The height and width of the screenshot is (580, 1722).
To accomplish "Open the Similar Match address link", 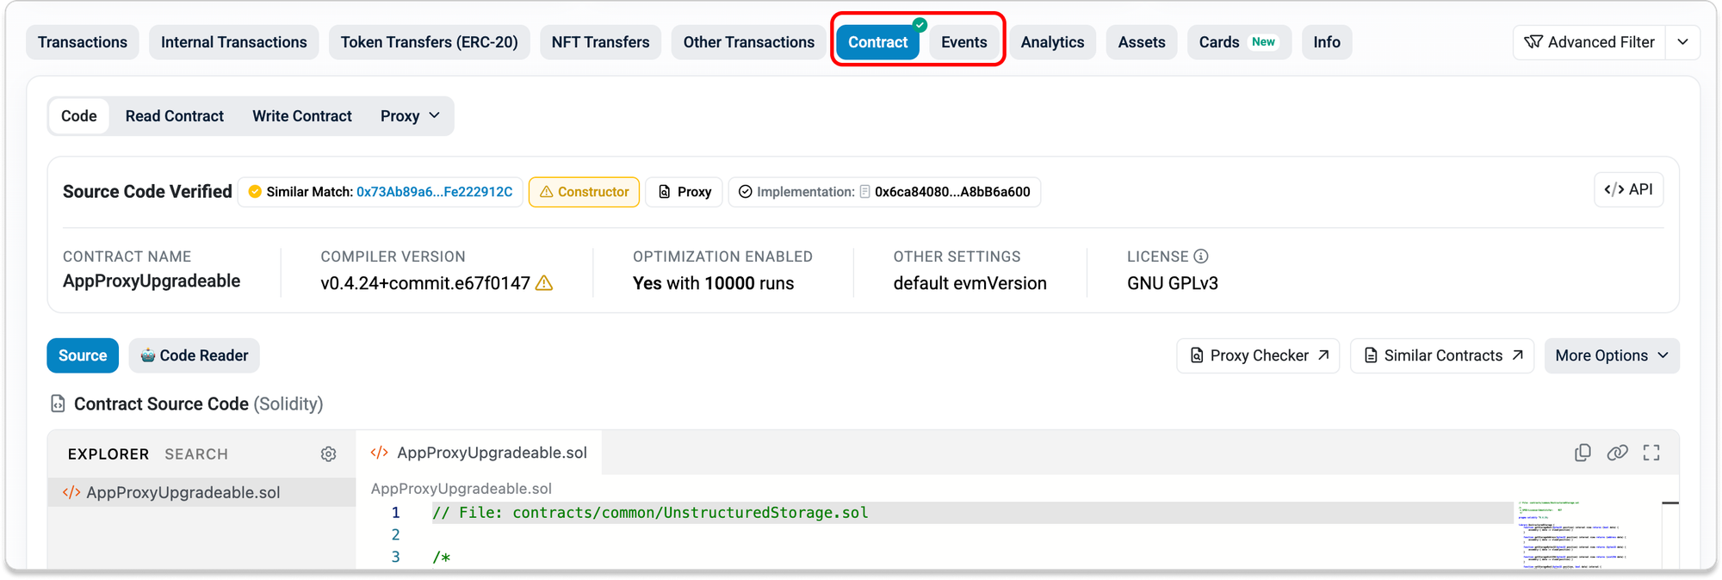I will pos(434,192).
